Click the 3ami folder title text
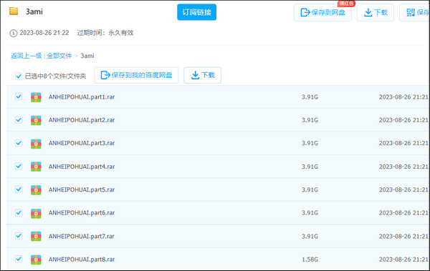The height and width of the screenshot is (271, 430). click(x=34, y=11)
